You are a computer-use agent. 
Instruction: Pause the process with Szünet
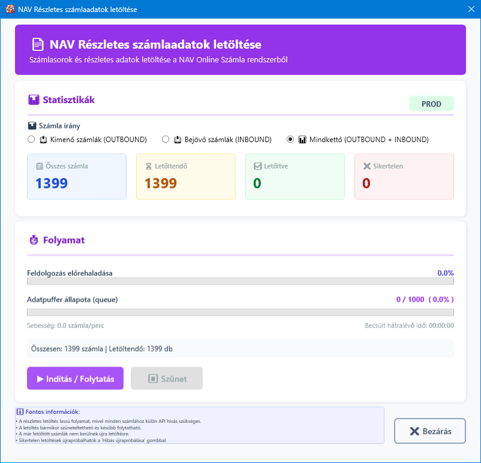pyautogui.click(x=166, y=378)
